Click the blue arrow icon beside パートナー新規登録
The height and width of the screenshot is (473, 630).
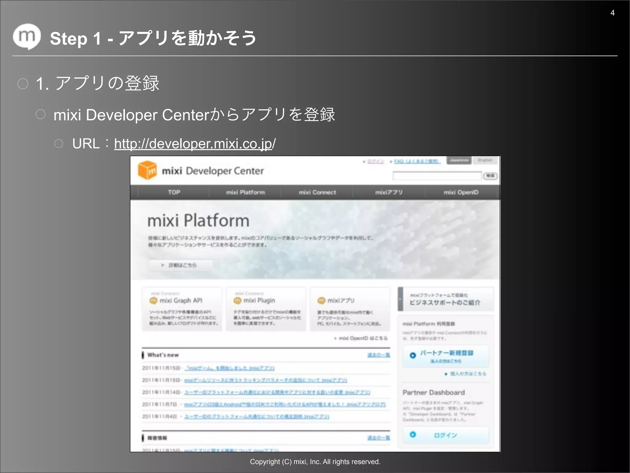413,355
